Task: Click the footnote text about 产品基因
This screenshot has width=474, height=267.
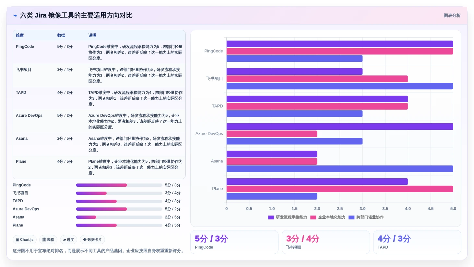Action: (x=99, y=251)
